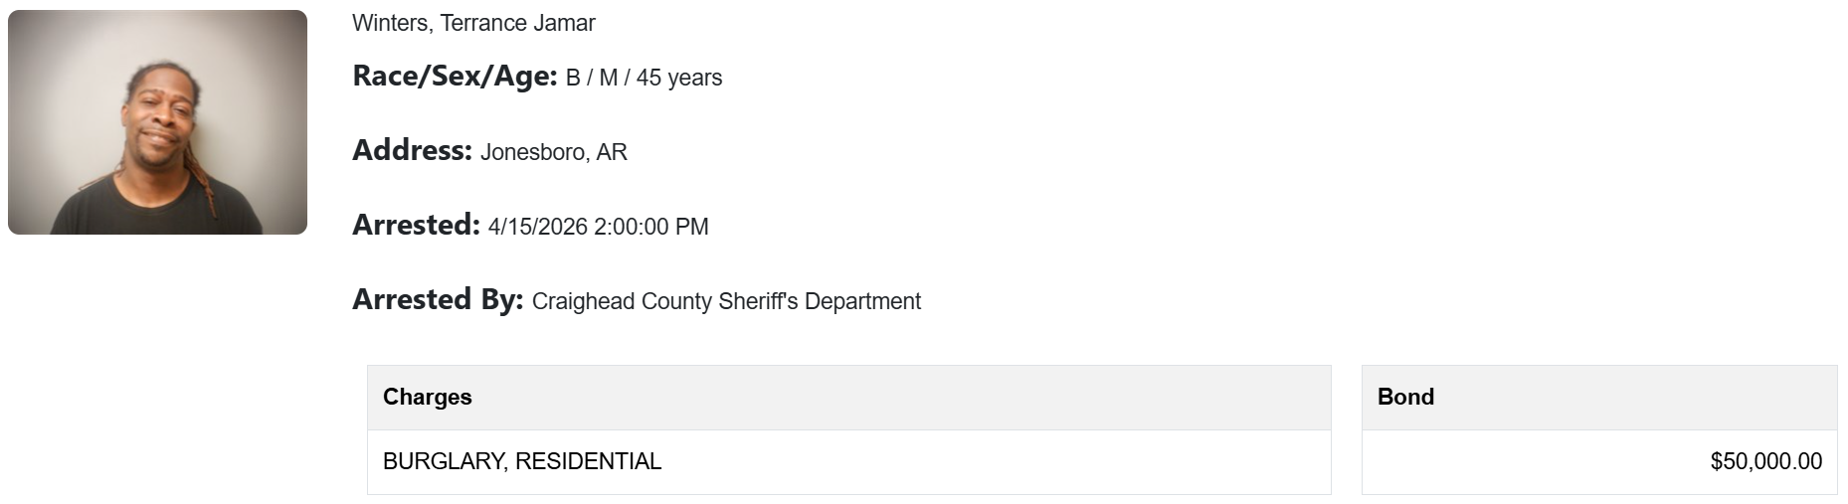Click the arrest time "2:00:00 PM"
This screenshot has height=504, width=1848.
(651, 227)
